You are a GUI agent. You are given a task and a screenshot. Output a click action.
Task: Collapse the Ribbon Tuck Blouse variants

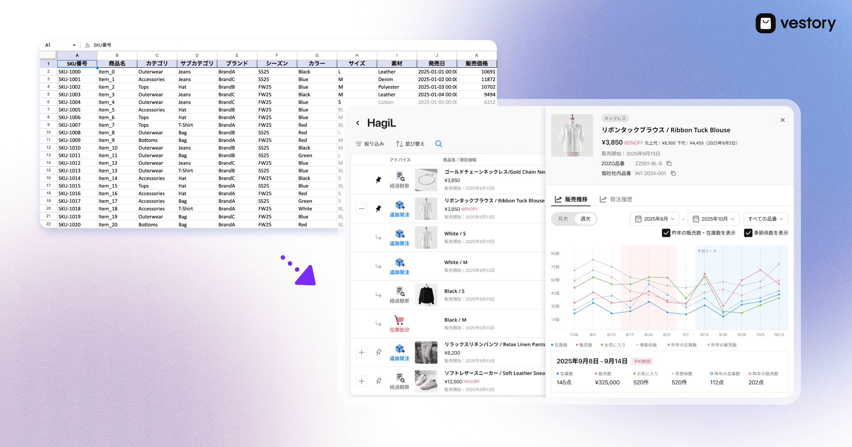[362, 209]
